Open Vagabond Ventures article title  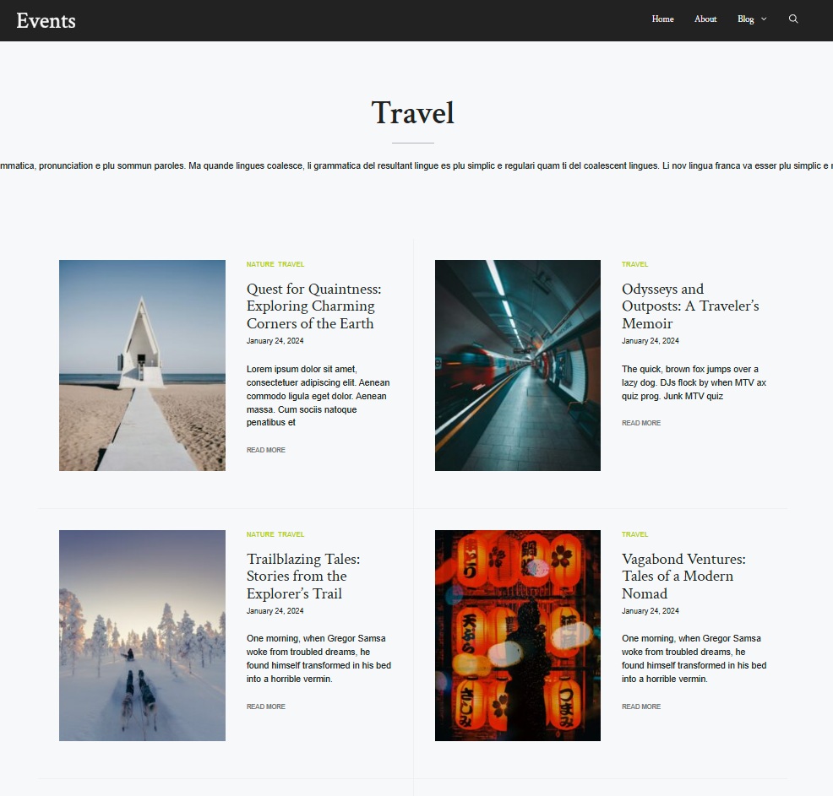click(683, 577)
